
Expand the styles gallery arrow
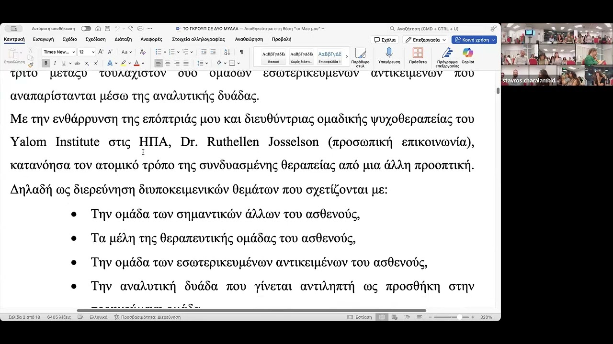pyautogui.click(x=347, y=57)
